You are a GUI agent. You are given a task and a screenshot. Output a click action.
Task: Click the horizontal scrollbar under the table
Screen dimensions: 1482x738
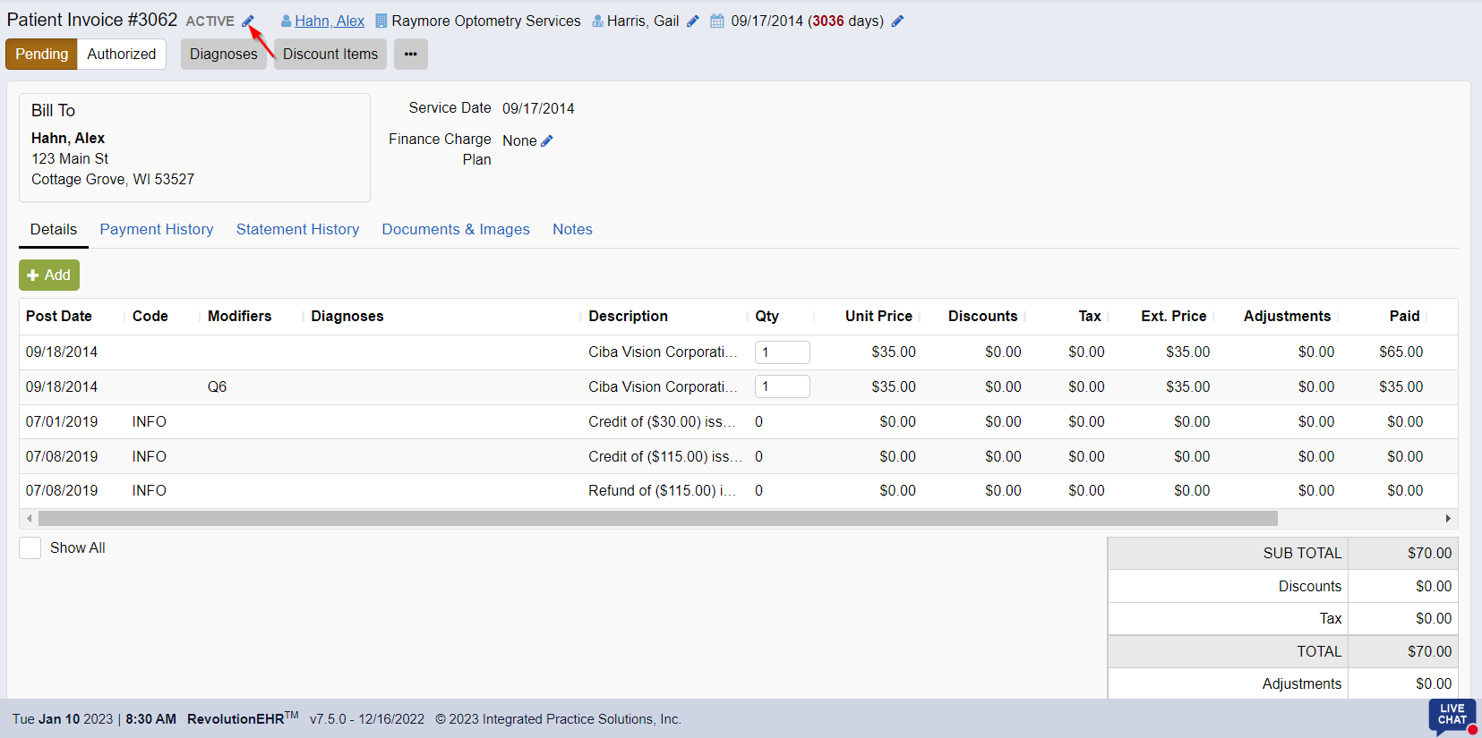point(657,519)
